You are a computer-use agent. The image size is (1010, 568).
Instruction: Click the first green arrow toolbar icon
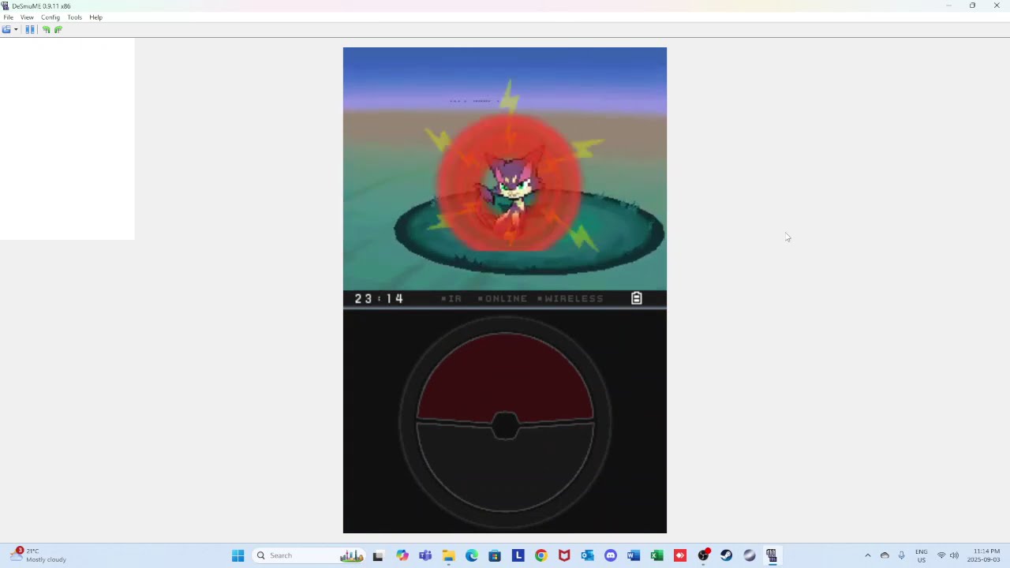pyautogui.click(x=46, y=29)
